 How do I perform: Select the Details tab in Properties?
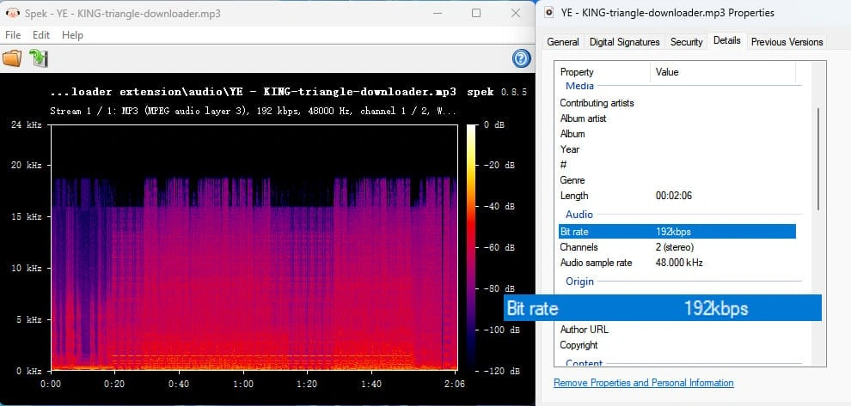[x=727, y=40]
